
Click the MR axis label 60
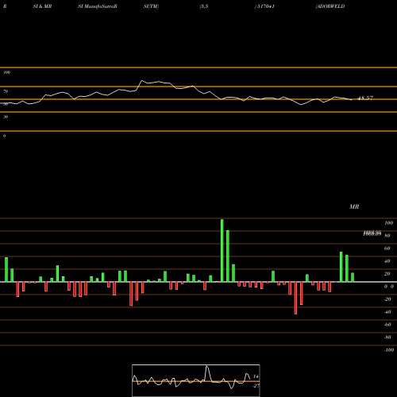pyautogui.click(x=387, y=249)
